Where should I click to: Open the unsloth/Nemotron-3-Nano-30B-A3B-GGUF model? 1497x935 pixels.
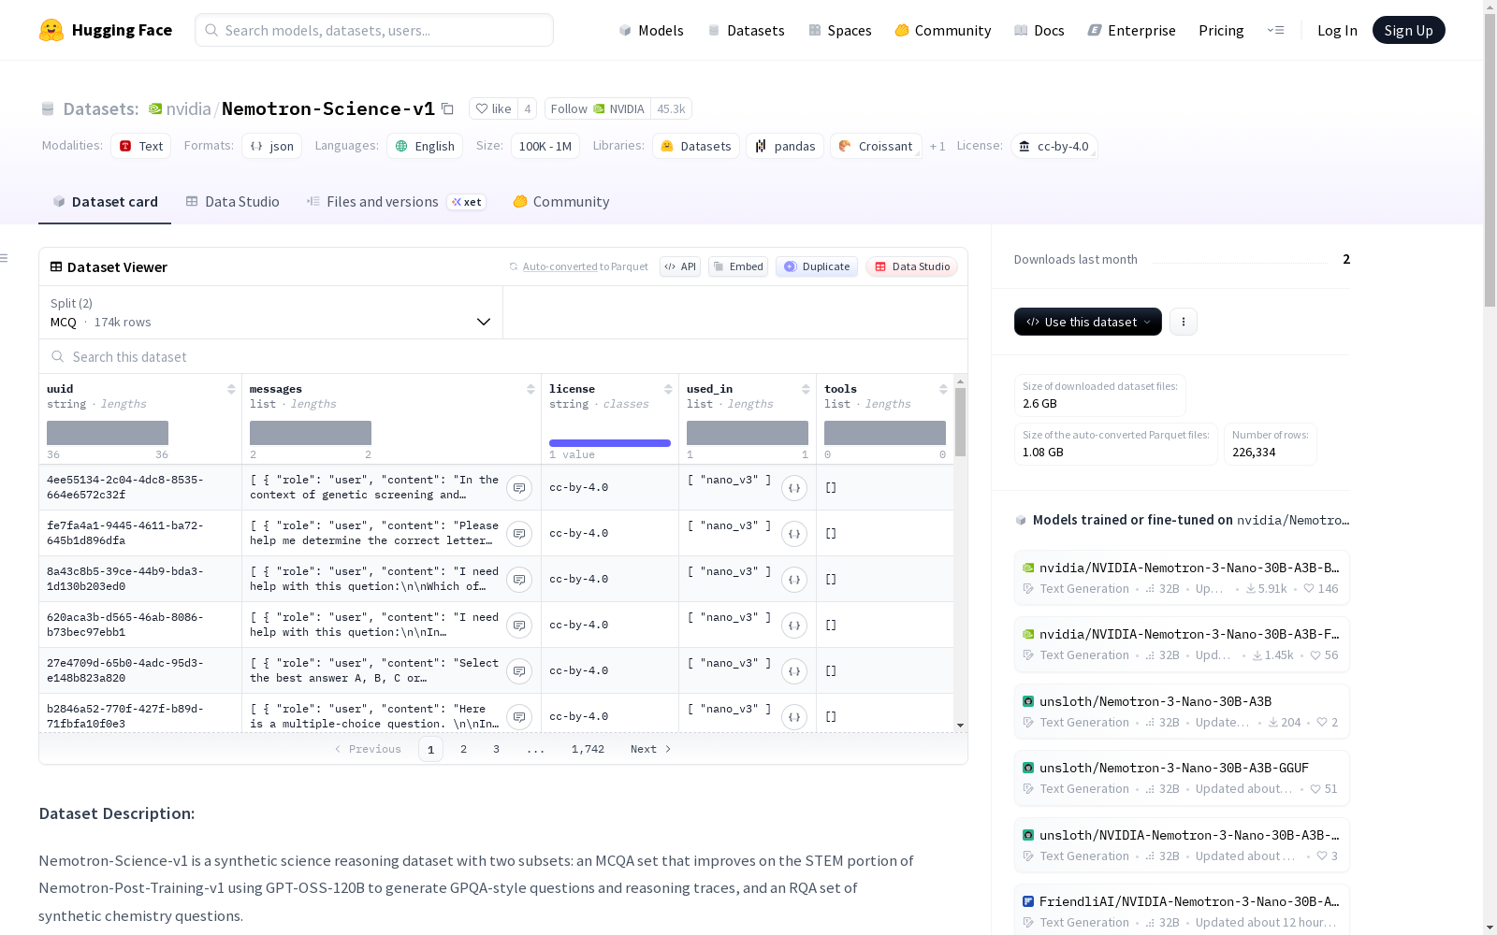1182,778
